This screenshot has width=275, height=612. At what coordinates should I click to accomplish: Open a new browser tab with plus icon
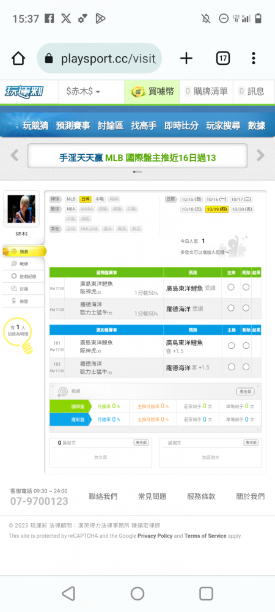[186, 59]
